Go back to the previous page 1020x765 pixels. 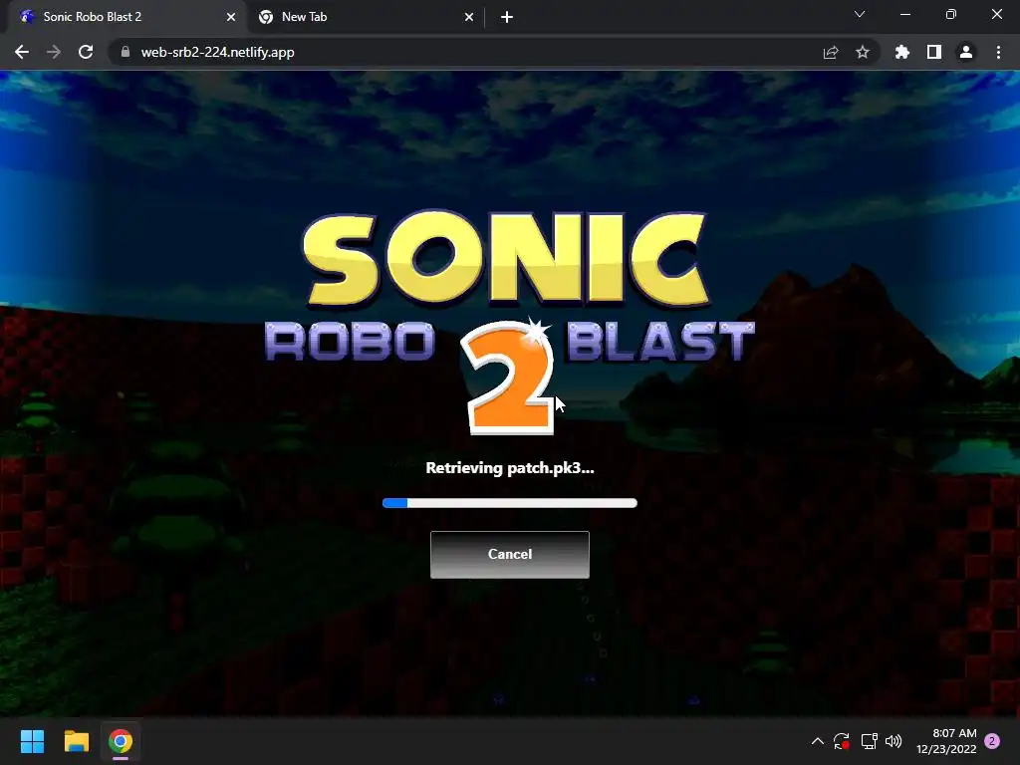22,52
